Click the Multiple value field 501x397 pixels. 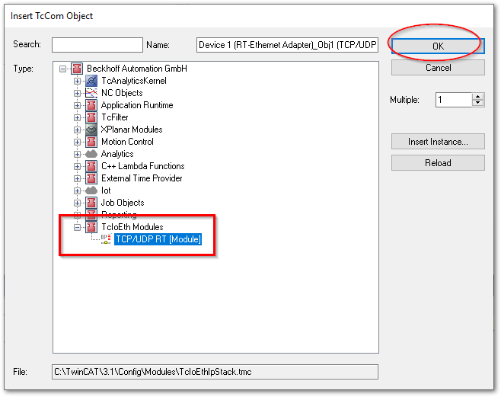tap(454, 100)
